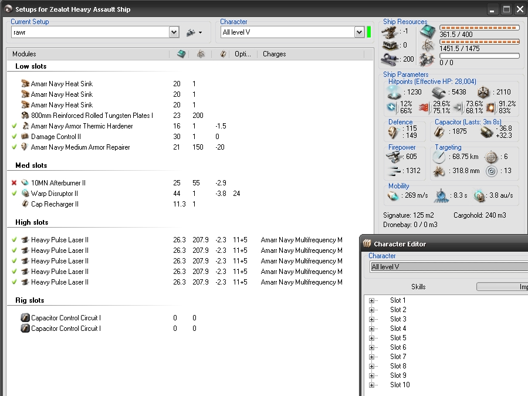Click the kinetic resistance icon showing 73.6%
Image resolution: width=528 pixels, height=396 pixels.
pyautogui.click(x=458, y=107)
